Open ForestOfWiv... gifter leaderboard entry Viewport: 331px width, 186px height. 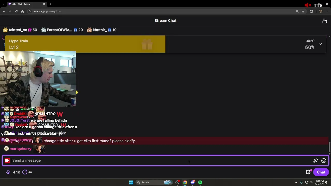point(62,30)
